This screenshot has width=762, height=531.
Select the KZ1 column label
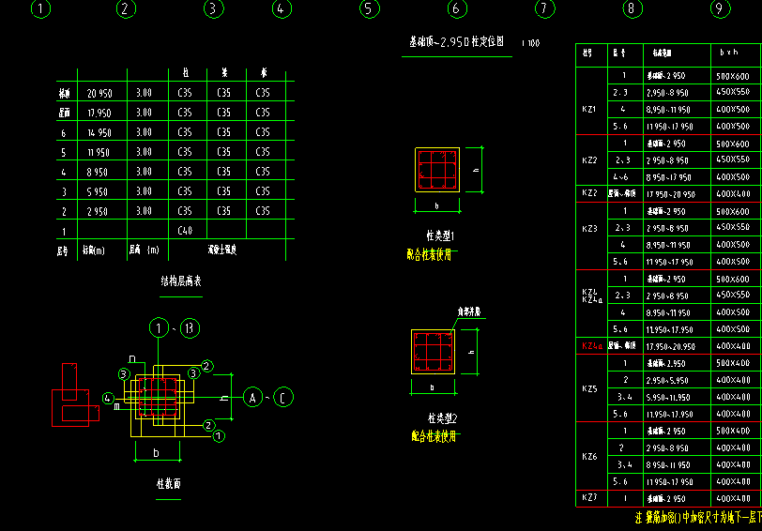pyautogui.click(x=589, y=110)
